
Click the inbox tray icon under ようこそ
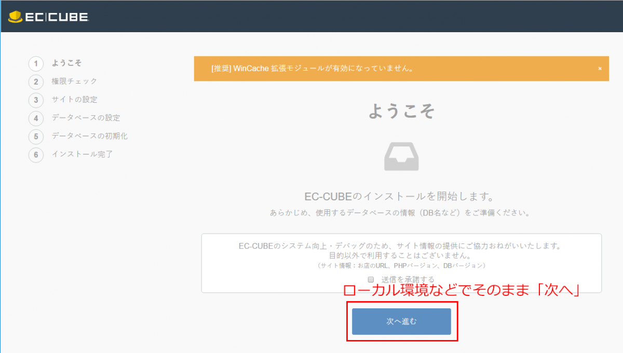401,157
